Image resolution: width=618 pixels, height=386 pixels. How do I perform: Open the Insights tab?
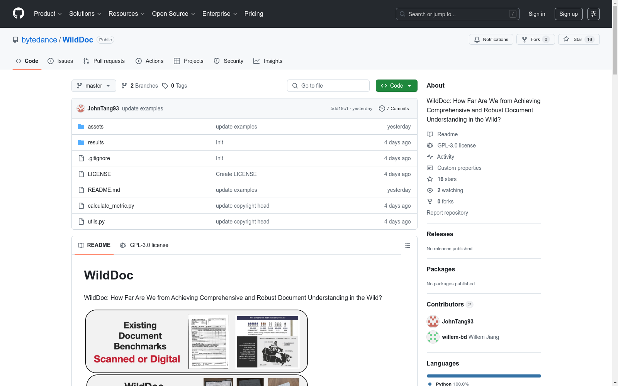(x=268, y=61)
